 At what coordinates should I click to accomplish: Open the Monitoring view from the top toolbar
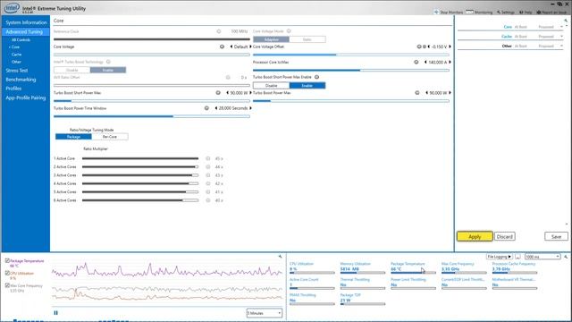(x=479, y=12)
